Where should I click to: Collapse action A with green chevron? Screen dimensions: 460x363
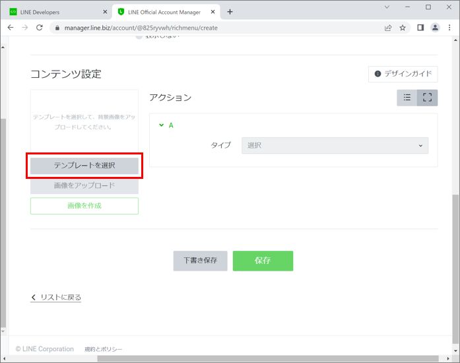(x=161, y=125)
